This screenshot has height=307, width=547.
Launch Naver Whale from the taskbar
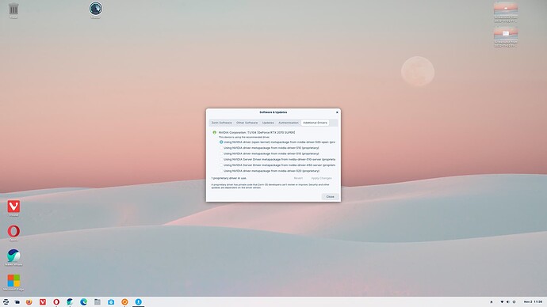click(70, 301)
